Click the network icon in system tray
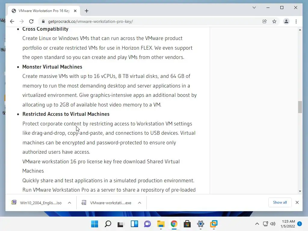Screen dimensions: 308x231 tap(265, 224)
